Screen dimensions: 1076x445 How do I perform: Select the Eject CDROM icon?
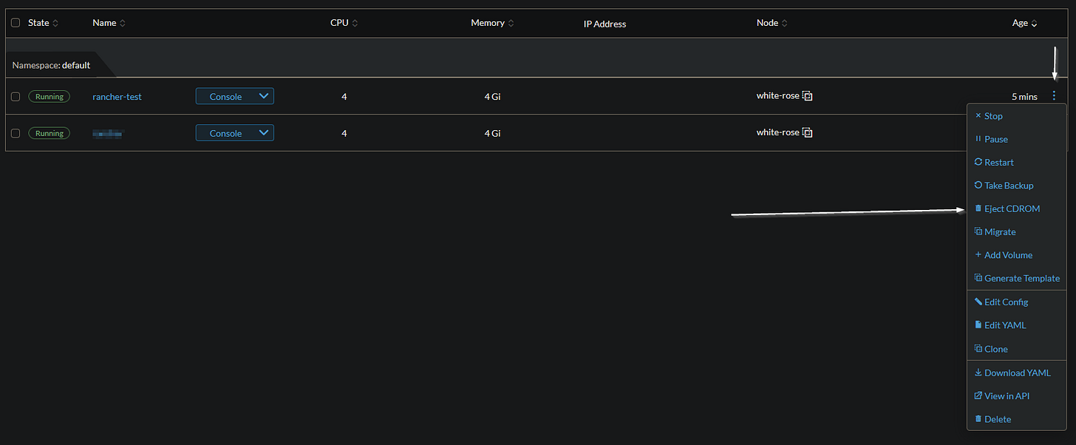pos(977,208)
